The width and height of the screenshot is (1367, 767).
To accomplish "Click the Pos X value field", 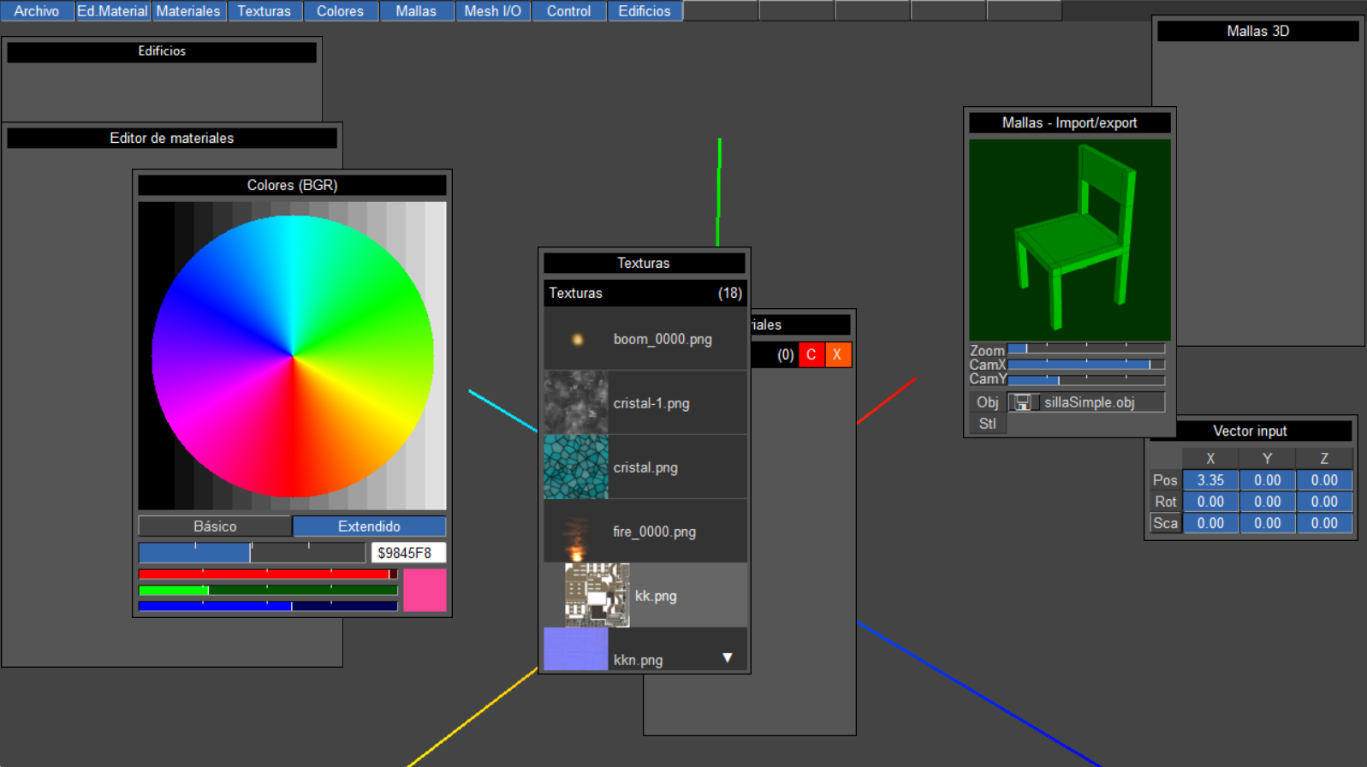I will tap(1209, 480).
